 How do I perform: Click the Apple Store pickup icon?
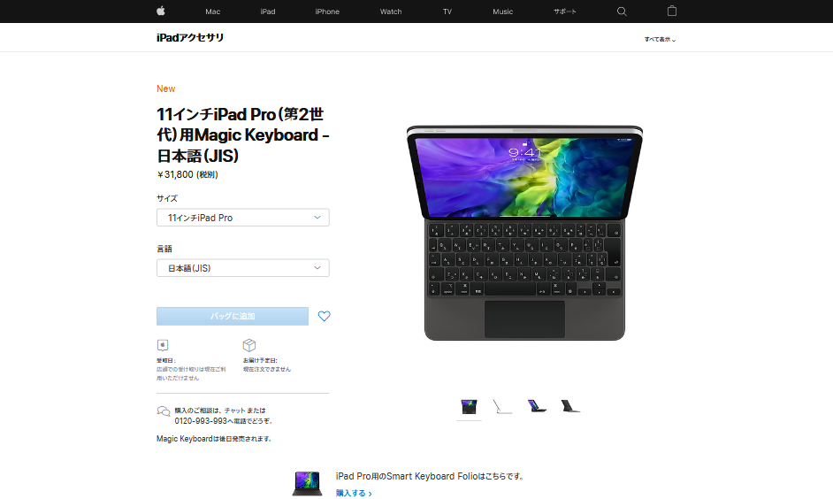click(163, 345)
